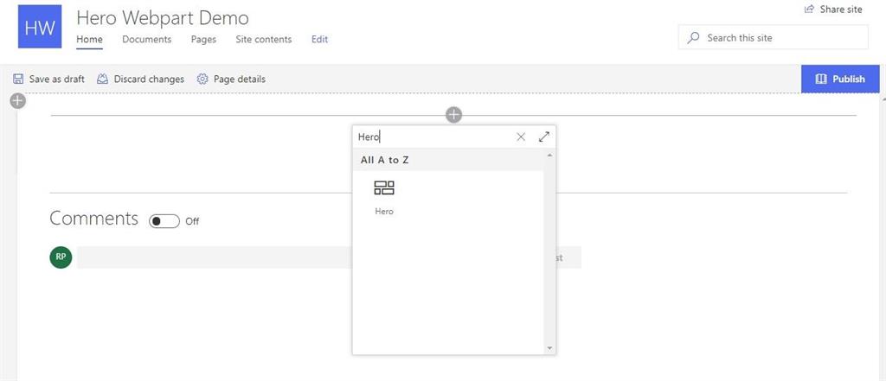Screen dimensions: 886x381
Task: Select the Hero web part icon
Action: pyautogui.click(x=384, y=188)
